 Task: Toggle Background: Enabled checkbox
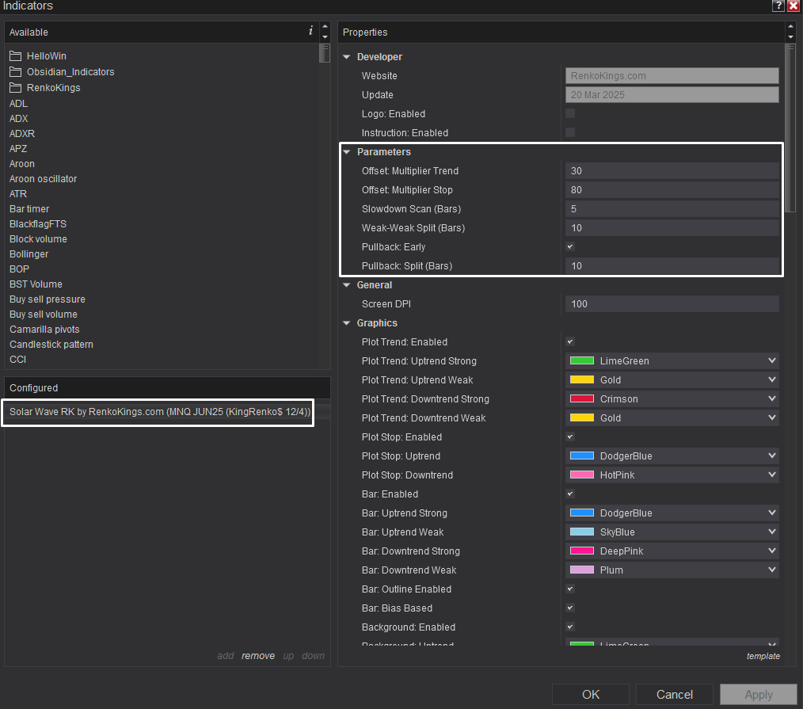[570, 627]
